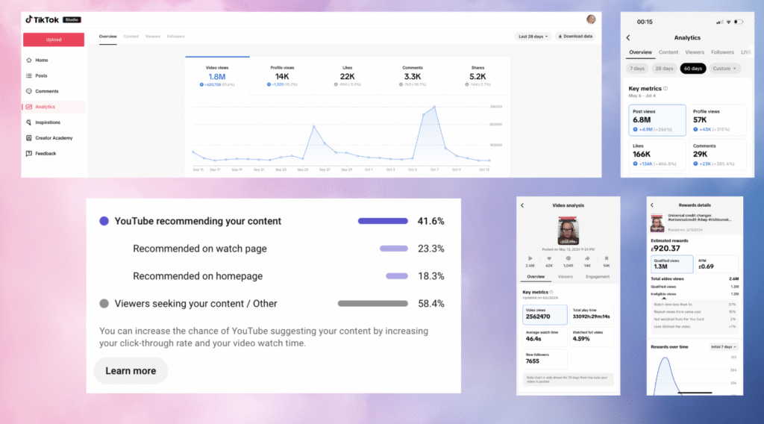Image resolution: width=764 pixels, height=424 pixels.
Task: Select the Video views 2562470 card
Action: click(x=545, y=314)
